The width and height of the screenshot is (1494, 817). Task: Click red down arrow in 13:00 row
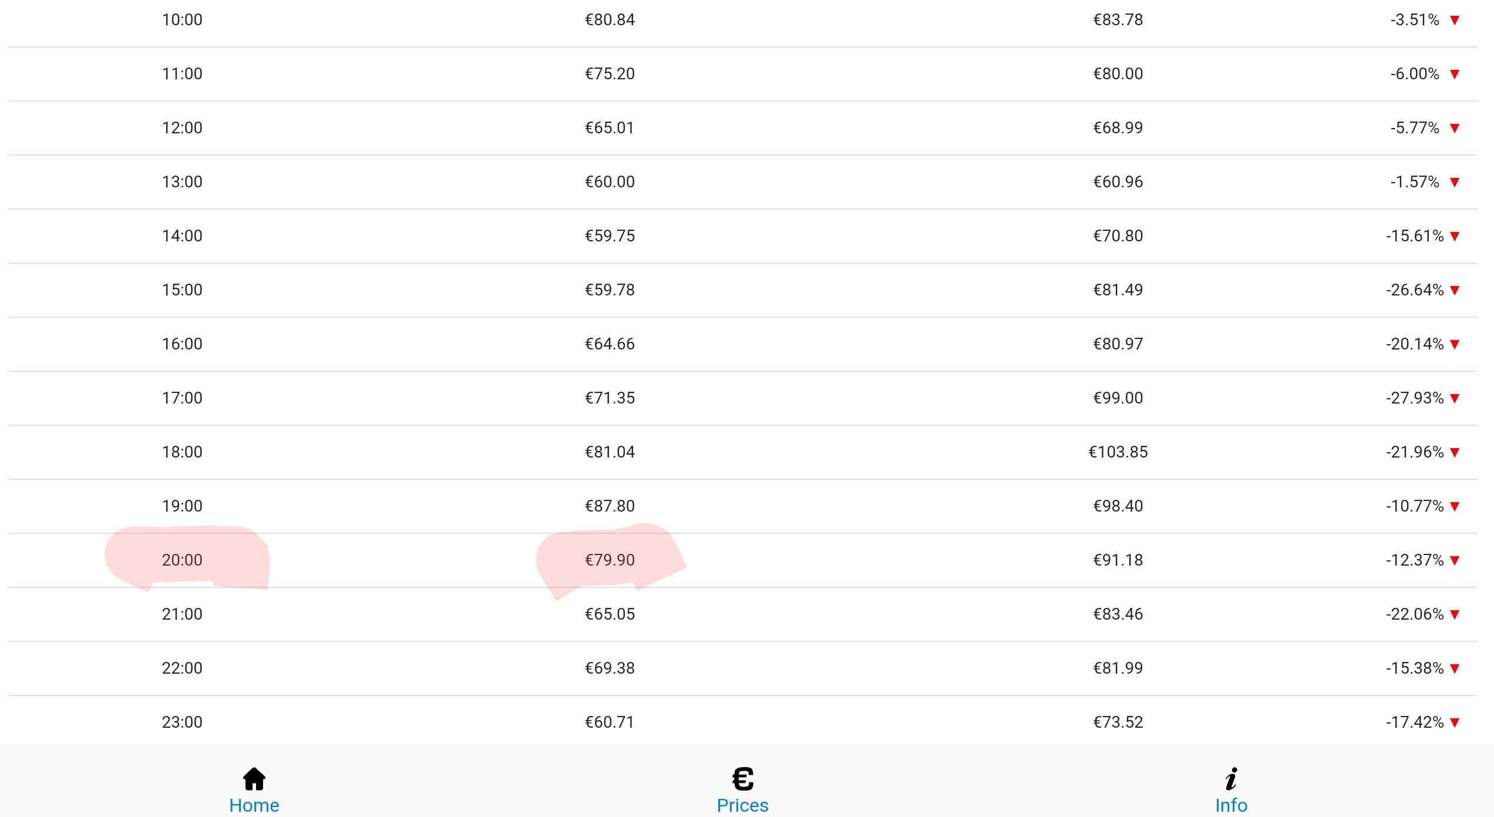pyautogui.click(x=1455, y=183)
